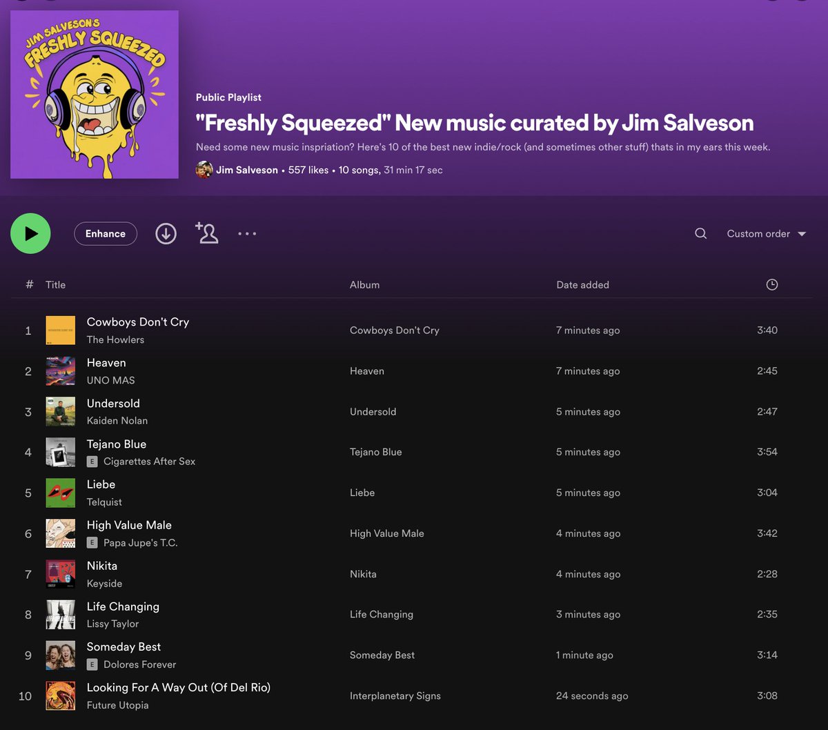The height and width of the screenshot is (730, 828).
Task: Play the Freshly Squeezed playlist
Action: point(30,233)
